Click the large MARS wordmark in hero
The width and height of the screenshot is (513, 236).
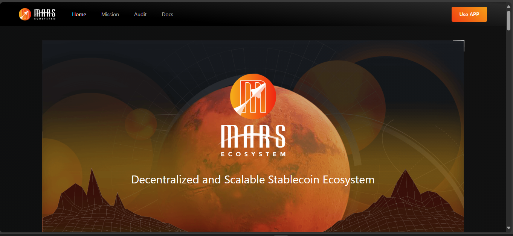pos(253,136)
